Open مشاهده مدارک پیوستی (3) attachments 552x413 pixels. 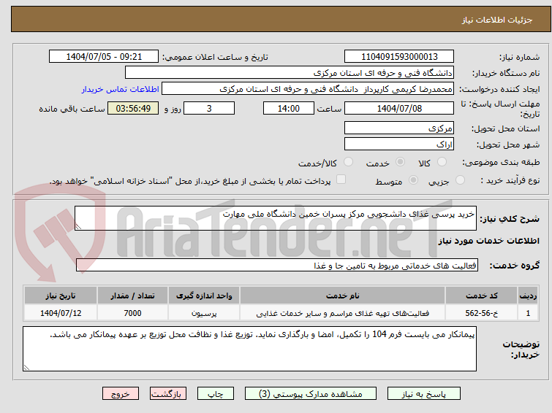pos(311,394)
